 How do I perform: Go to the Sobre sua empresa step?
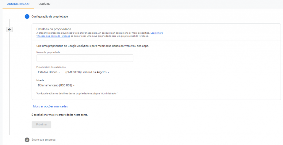(x=43, y=140)
